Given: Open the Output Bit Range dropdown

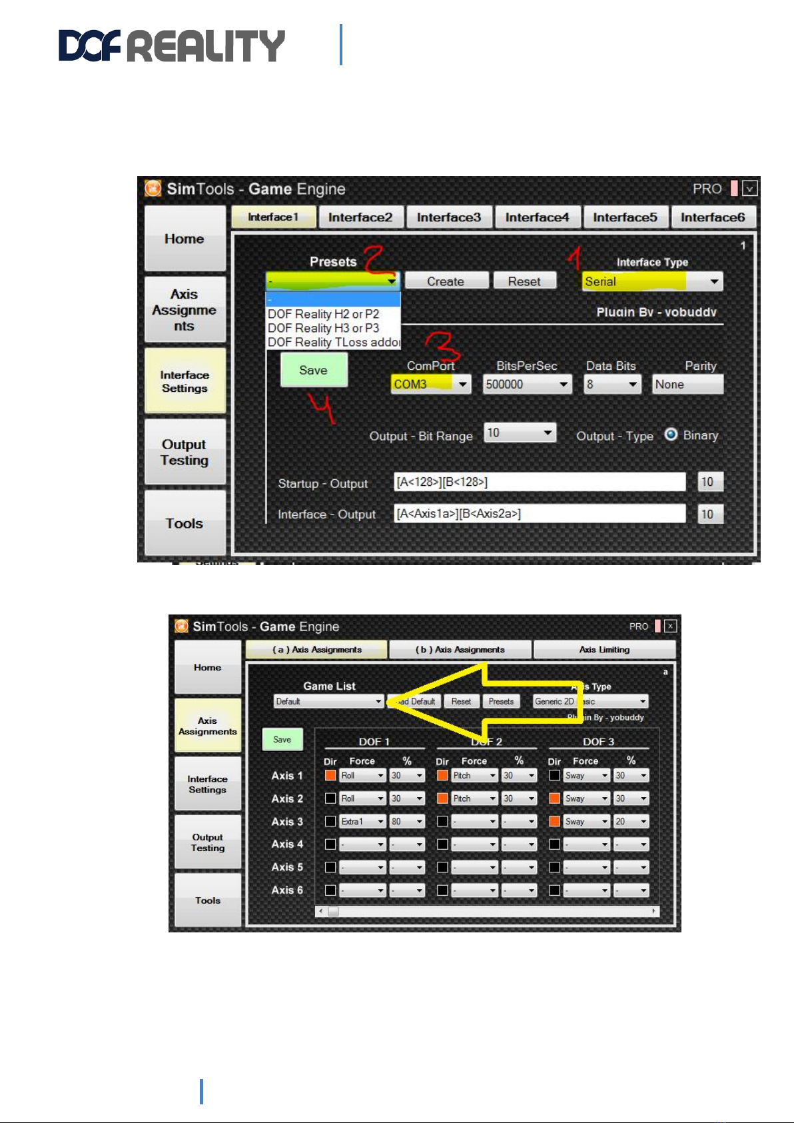Looking at the screenshot, I should 520,433.
